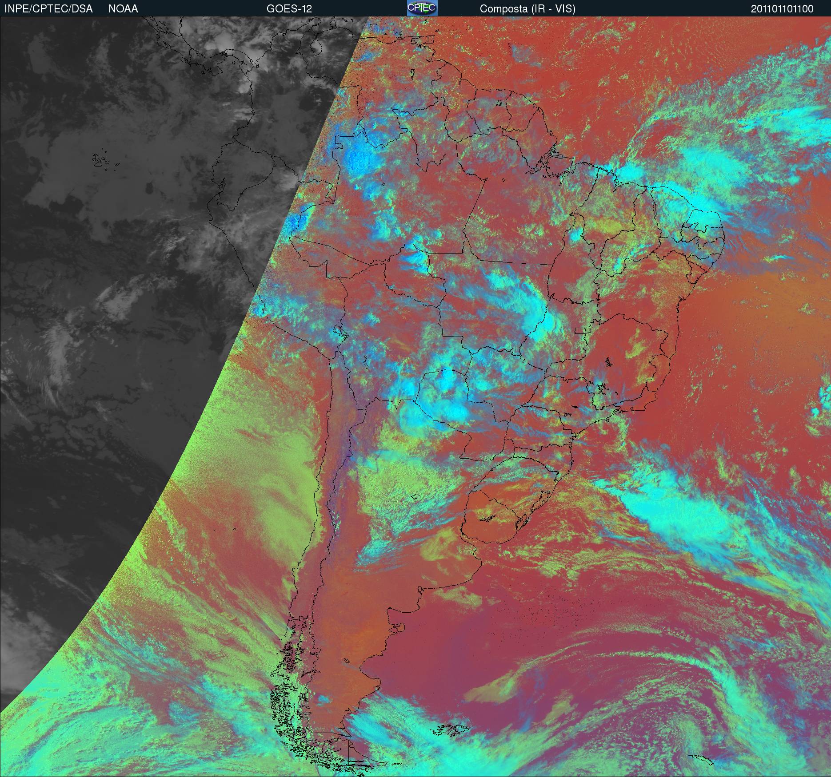This screenshot has height=777, width=831.
Task: Click the GOES-12 satellite label
Action: click(x=289, y=9)
